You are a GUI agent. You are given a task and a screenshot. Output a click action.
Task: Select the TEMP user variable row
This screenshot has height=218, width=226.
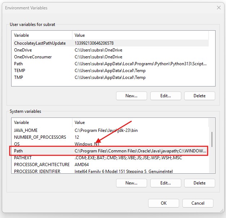(19, 71)
